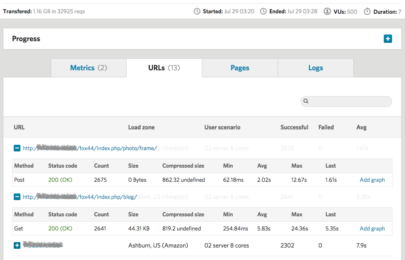Viewport: 405px width, 260px height.
Task: Click the VUs user icon
Action: coord(327,12)
